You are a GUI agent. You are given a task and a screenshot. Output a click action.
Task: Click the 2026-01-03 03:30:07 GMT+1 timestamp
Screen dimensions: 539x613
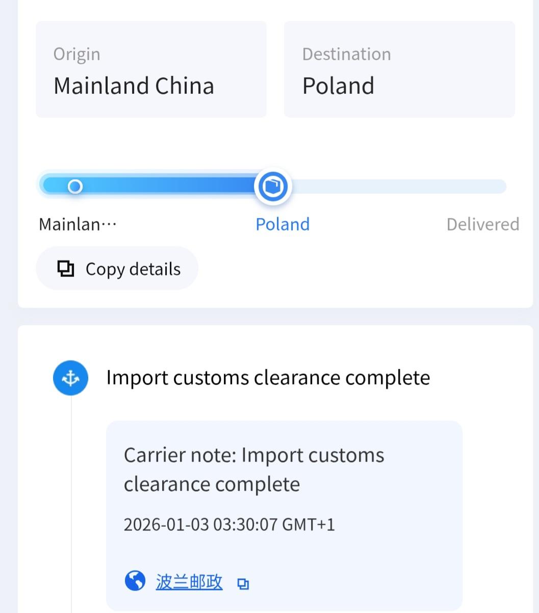229,524
